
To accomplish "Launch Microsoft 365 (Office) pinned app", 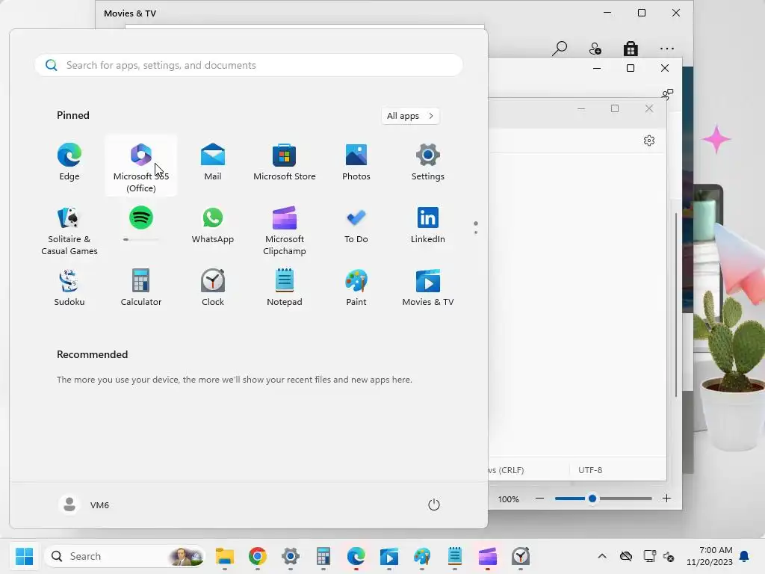I will 141,166.
